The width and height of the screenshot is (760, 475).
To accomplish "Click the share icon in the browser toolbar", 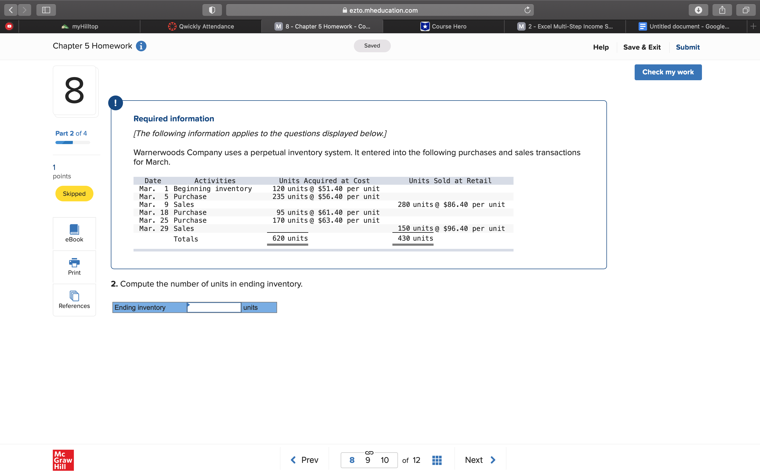I will click(722, 10).
